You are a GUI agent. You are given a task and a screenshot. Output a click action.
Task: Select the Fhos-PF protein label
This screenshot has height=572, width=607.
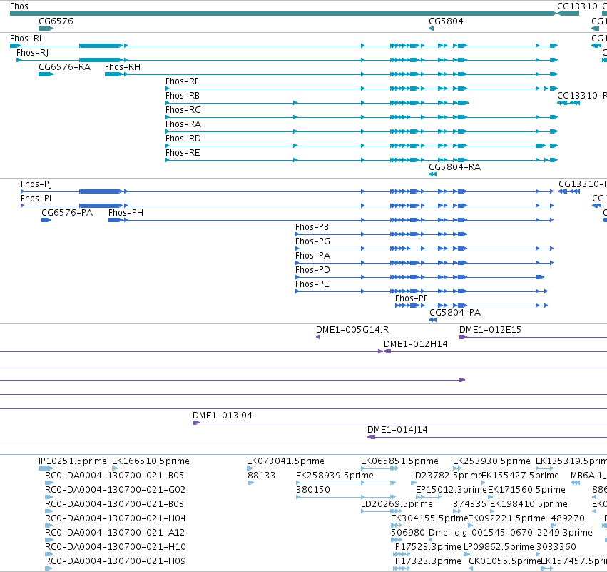pos(412,298)
